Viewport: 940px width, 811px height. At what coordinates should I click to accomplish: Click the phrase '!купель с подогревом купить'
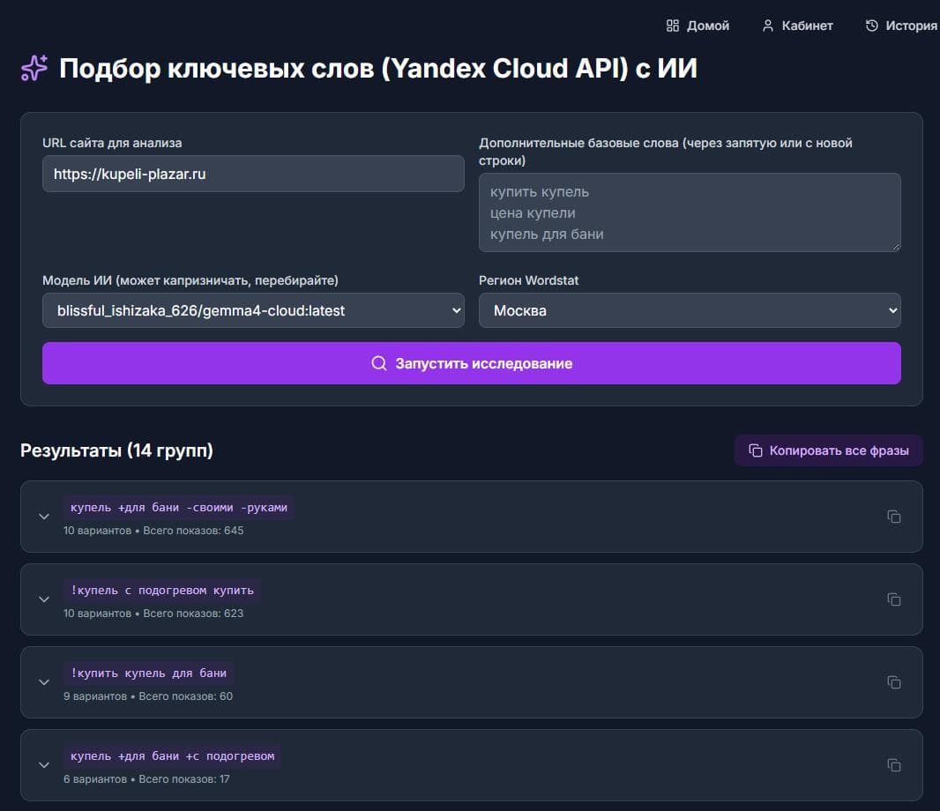click(162, 590)
